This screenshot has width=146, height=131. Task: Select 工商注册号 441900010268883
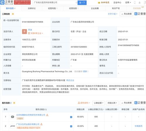79,47
